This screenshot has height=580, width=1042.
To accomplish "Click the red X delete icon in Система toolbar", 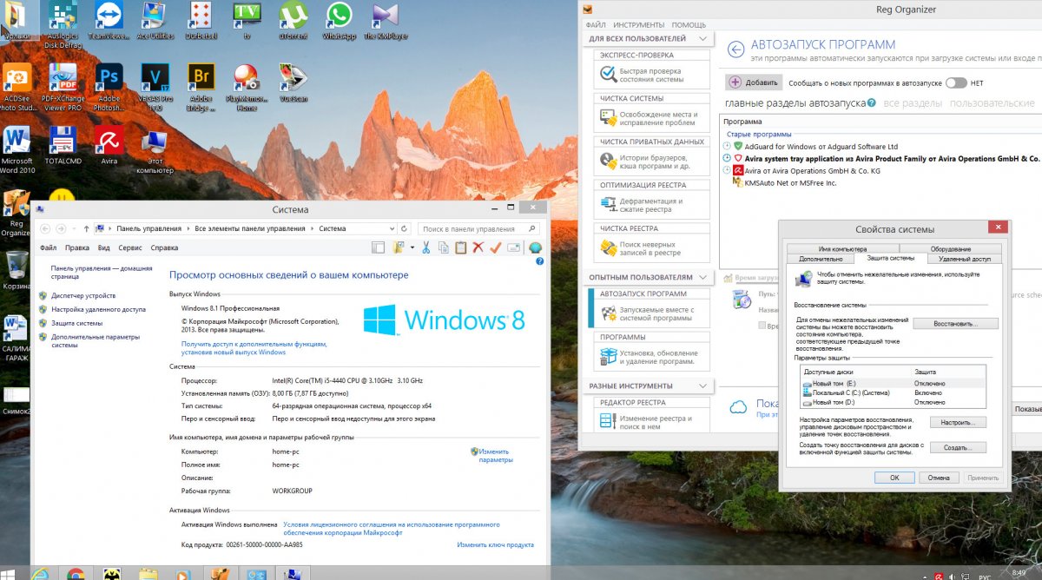I will coord(478,248).
